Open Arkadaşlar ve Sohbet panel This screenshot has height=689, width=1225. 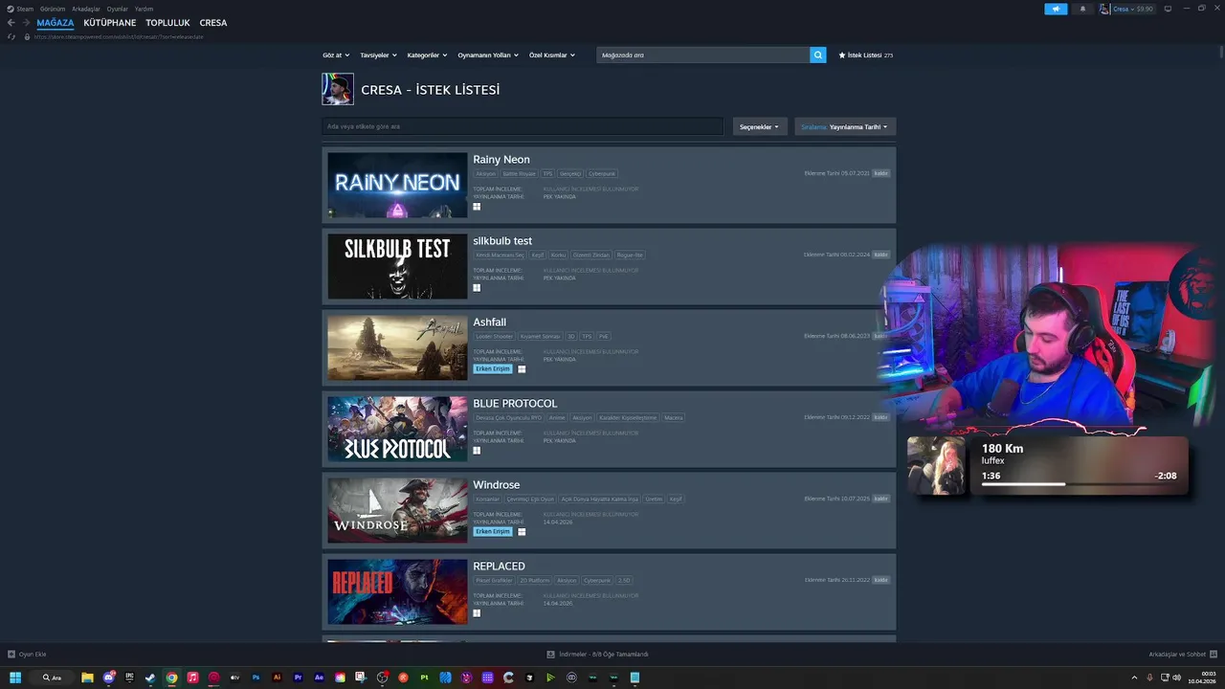(x=1182, y=655)
